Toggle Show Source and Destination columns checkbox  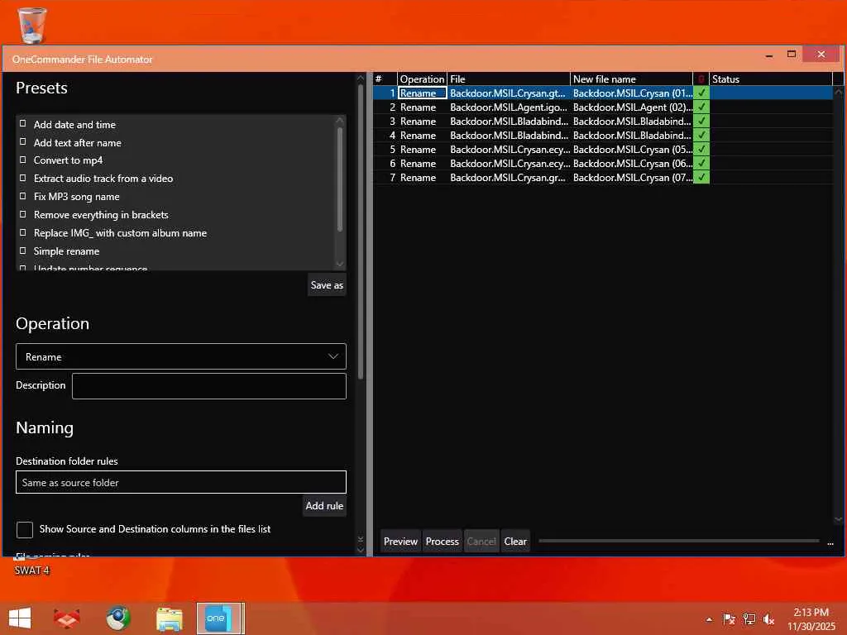(x=25, y=530)
